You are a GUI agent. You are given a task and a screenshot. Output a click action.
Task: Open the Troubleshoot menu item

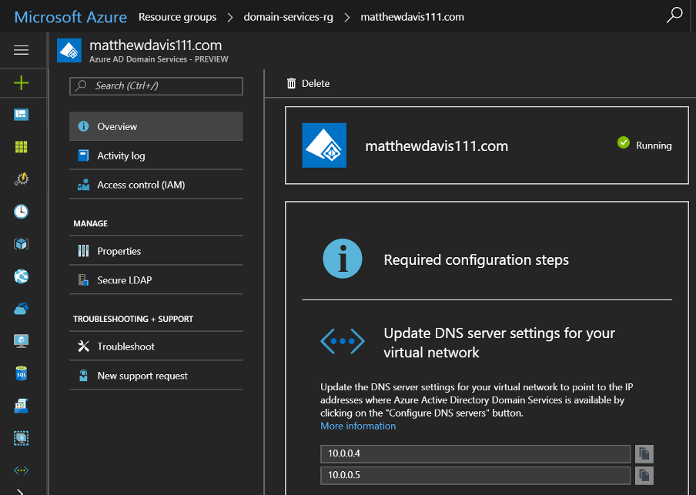click(156, 346)
